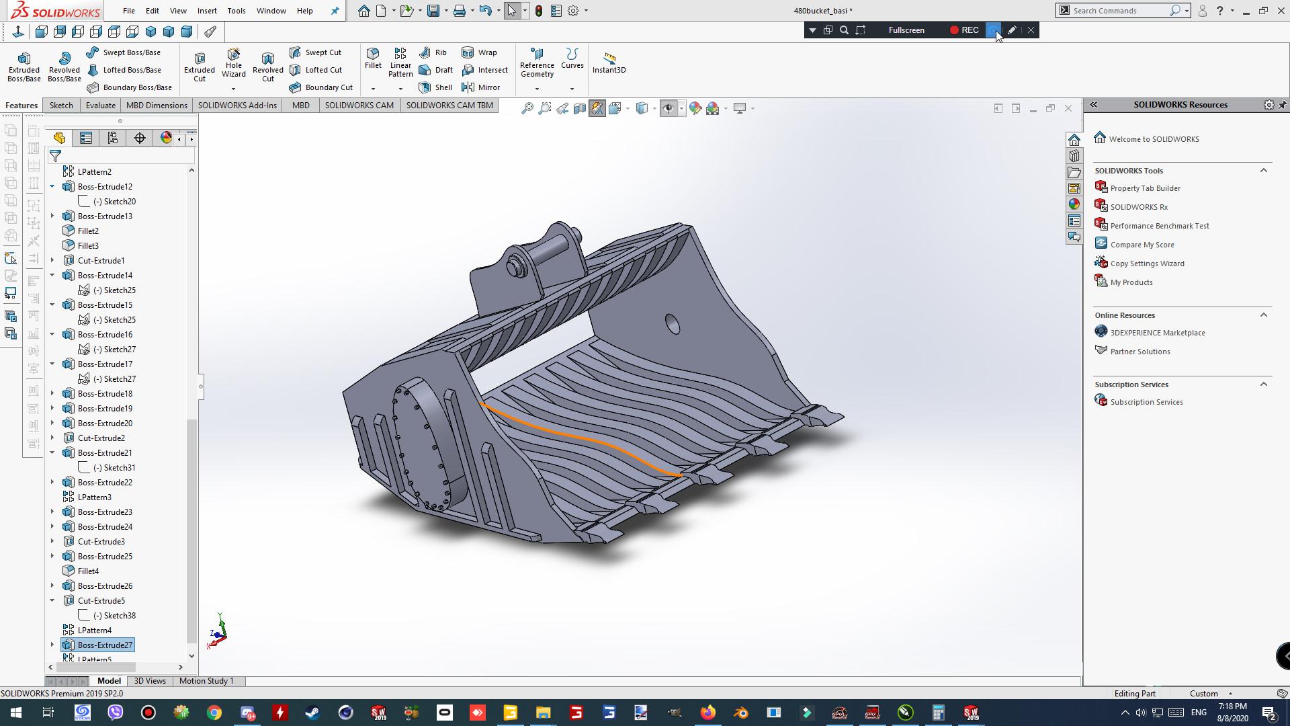Open the ConfigurationManager tab icon
Screen dimensions: 1290x726
(113, 138)
